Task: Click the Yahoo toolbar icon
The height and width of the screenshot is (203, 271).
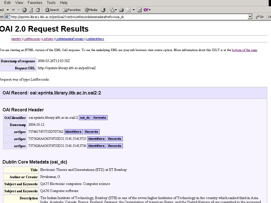Action: coord(146,10)
